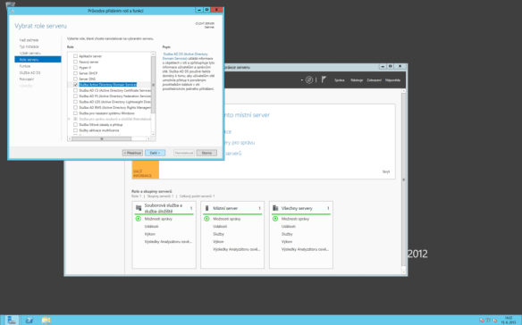
Task: Click the roles list horizontal scroll right arrow
Action: (x=148, y=138)
